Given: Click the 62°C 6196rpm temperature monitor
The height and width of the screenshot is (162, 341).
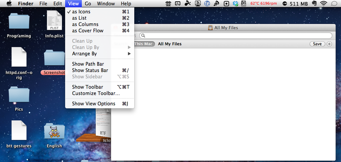Looking at the screenshot, I should coord(263,3).
